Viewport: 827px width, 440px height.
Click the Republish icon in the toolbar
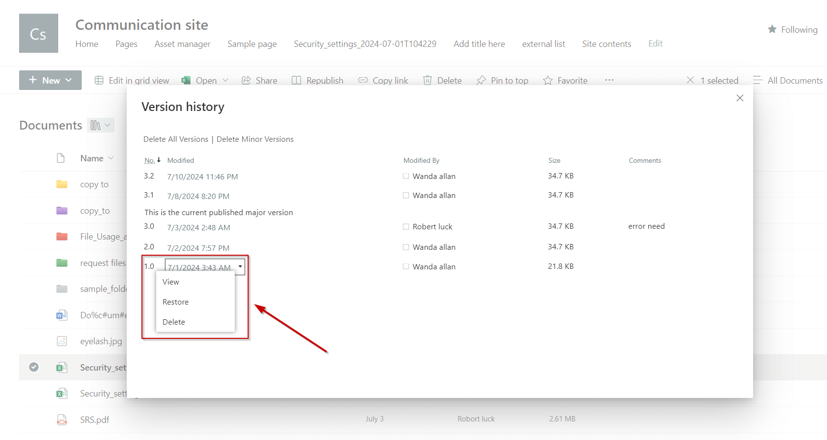click(x=296, y=80)
